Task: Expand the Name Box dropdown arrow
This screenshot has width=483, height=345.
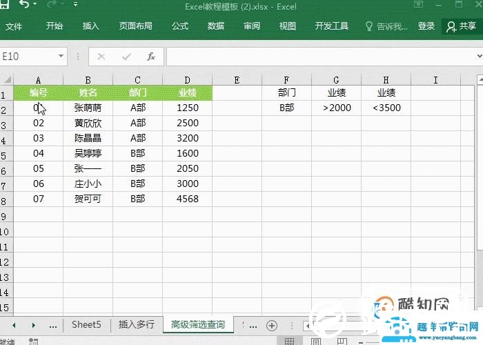Action: (x=61, y=56)
